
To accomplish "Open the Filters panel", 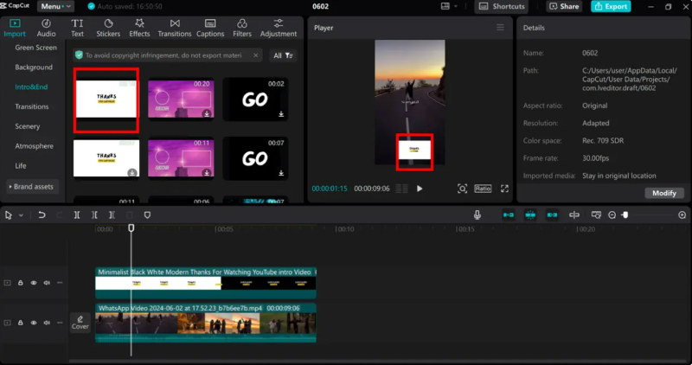I will (242, 27).
